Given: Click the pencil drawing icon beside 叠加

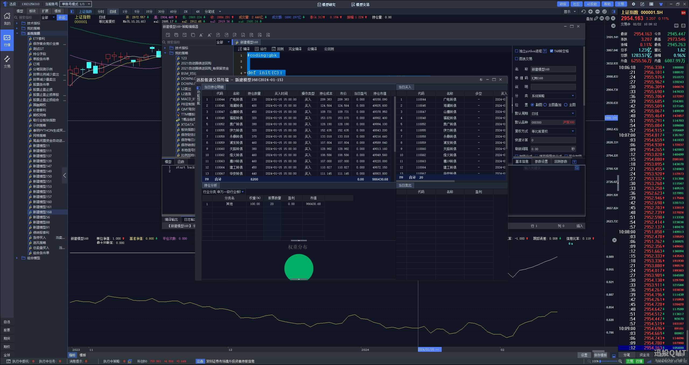Looking at the screenshot, I should [x=596, y=18].
